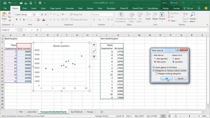This screenshot has height=118, width=210.
Task: Click the Page Layout view button
Action: [169, 116]
